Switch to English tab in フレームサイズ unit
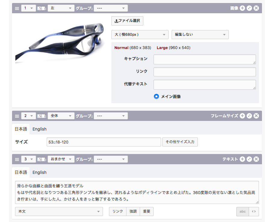The image size is (274, 222). [x=39, y=129]
